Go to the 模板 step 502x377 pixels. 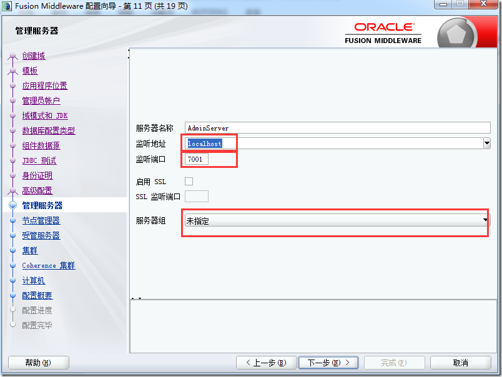click(x=30, y=71)
